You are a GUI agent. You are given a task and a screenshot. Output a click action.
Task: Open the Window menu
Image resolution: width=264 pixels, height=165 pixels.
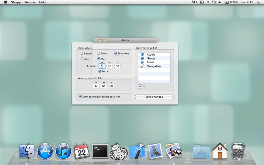[30, 2]
